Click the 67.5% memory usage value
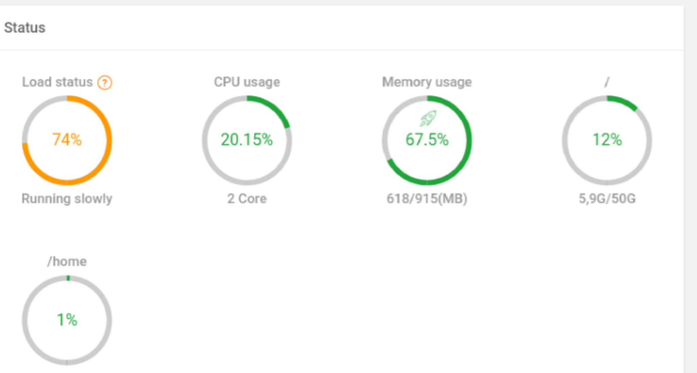This screenshot has width=697, height=373. (427, 139)
